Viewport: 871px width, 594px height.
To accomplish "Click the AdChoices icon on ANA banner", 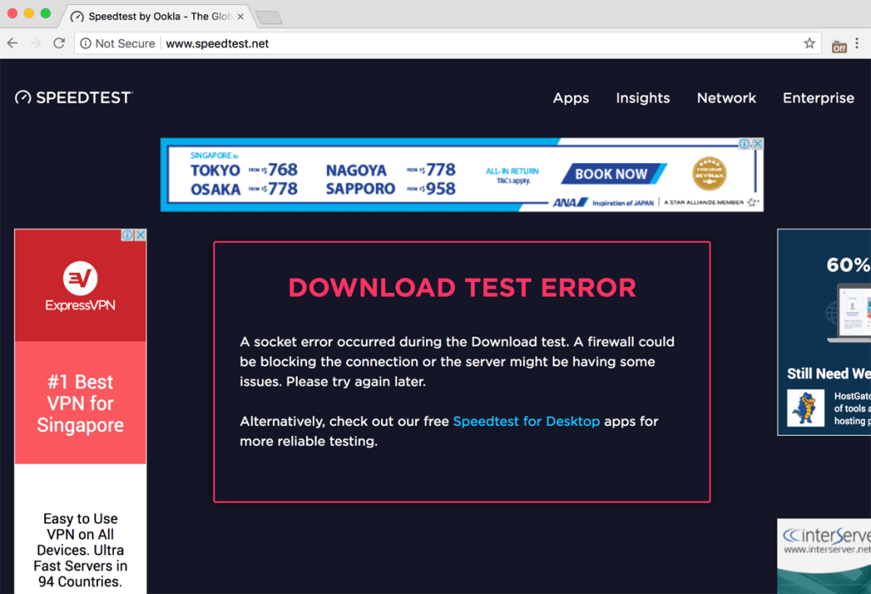I will click(745, 144).
